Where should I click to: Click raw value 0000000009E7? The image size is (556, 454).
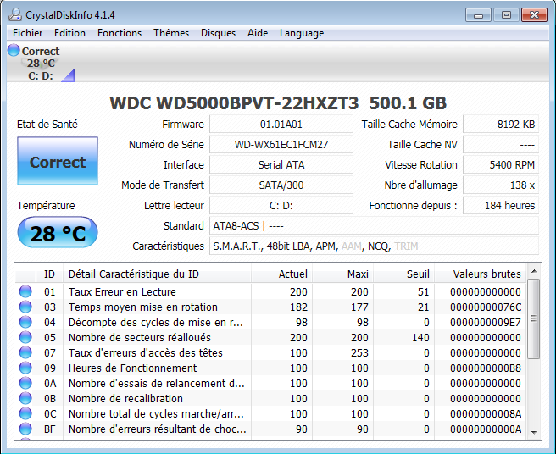click(486, 322)
